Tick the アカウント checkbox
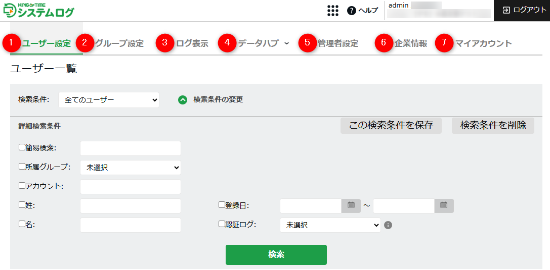 pyautogui.click(x=22, y=186)
